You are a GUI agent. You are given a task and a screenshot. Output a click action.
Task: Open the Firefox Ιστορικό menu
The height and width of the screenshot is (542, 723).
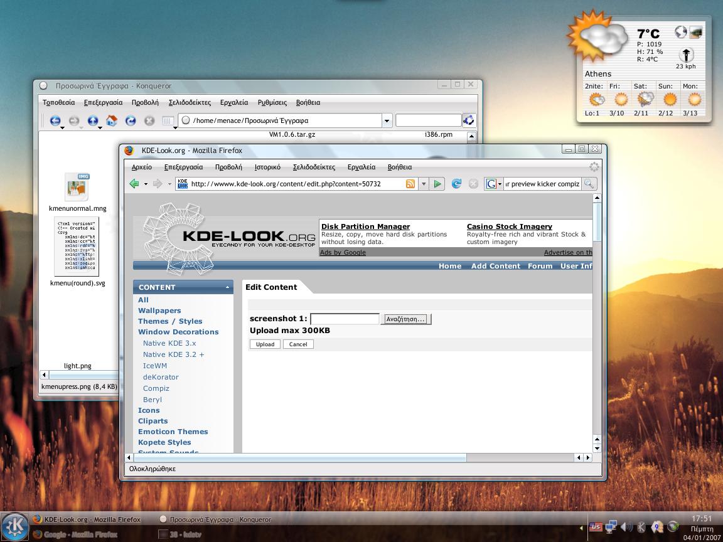[x=267, y=167]
